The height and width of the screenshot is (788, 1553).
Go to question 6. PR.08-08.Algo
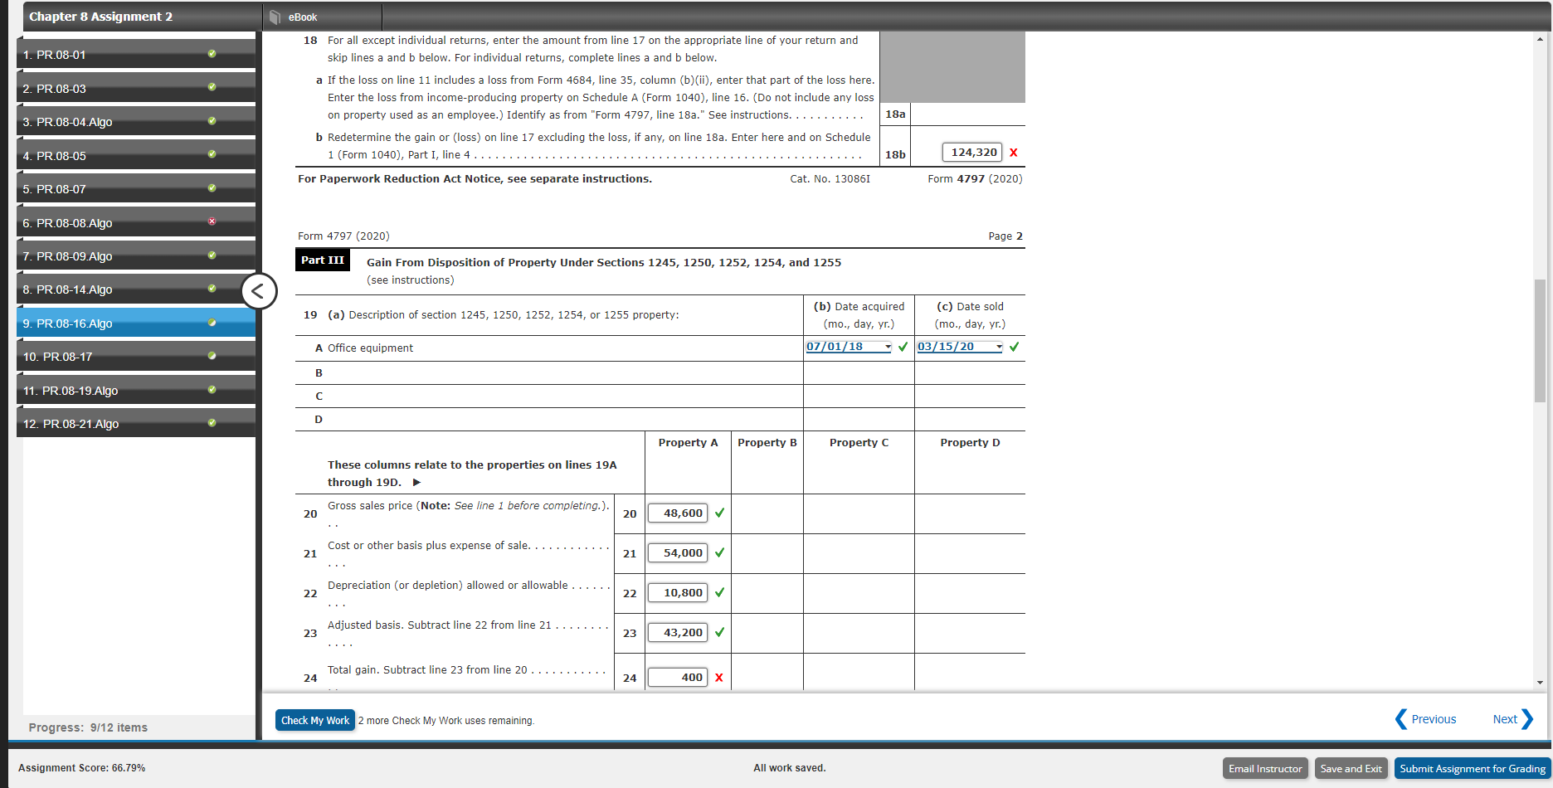coord(136,222)
